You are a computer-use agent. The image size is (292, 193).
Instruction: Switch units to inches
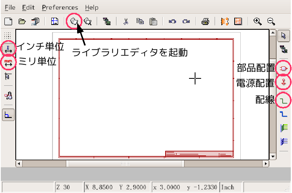point(8,49)
